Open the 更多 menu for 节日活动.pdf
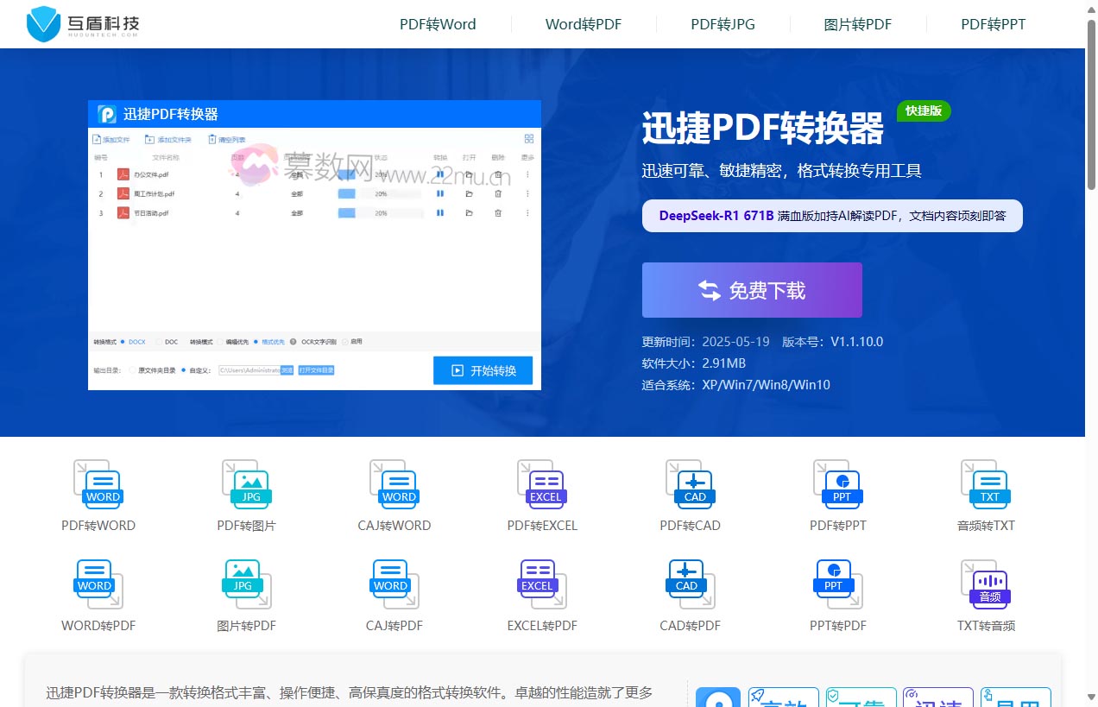The height and width of the screenshot is (707, 1098). pos(528,212)
